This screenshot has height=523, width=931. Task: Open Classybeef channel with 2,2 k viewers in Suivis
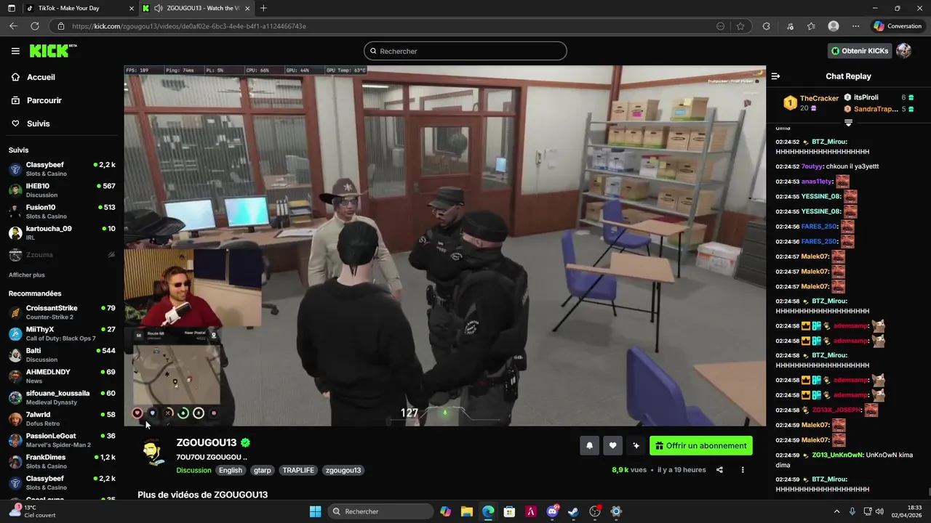click(62, 169)
